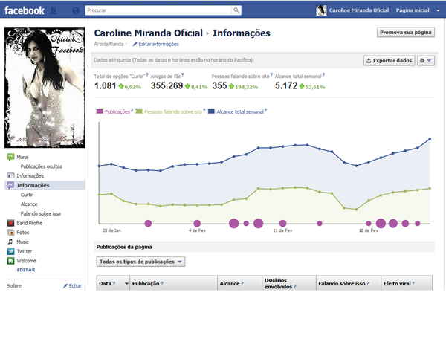
Task: Open the account dropdown arrow in header
Action: coord(438,10)
